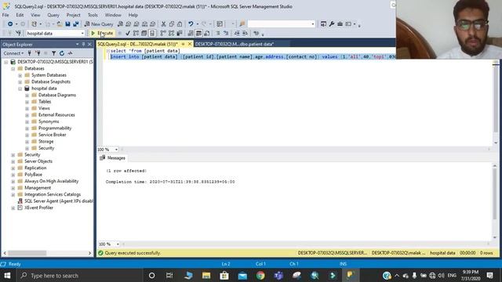Expand the Management node
The image size is (502, 282).
(x=13, y=188)
